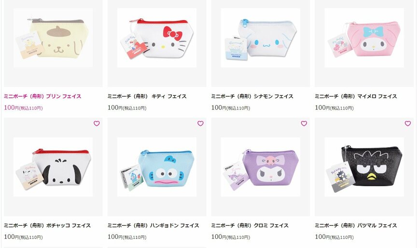This screenshot has height=248, width=420.
Task: Favorite the Pochacco pouch with heart icon
Action: 97,124
